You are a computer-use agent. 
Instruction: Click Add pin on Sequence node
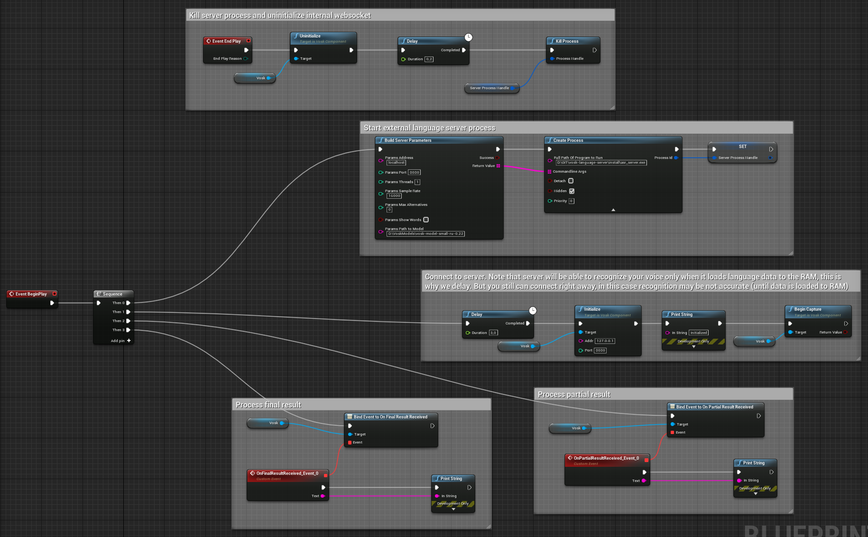120,341
